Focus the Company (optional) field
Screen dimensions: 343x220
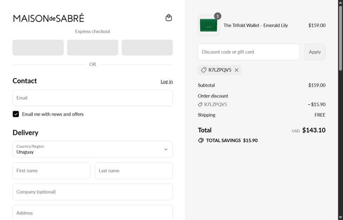[x=93, y=192]
